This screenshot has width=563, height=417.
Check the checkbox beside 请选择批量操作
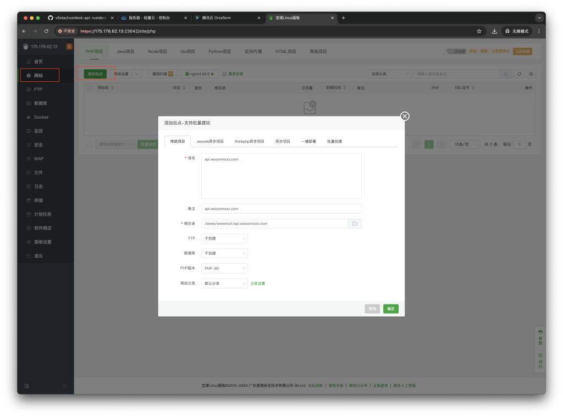point(90,144)
